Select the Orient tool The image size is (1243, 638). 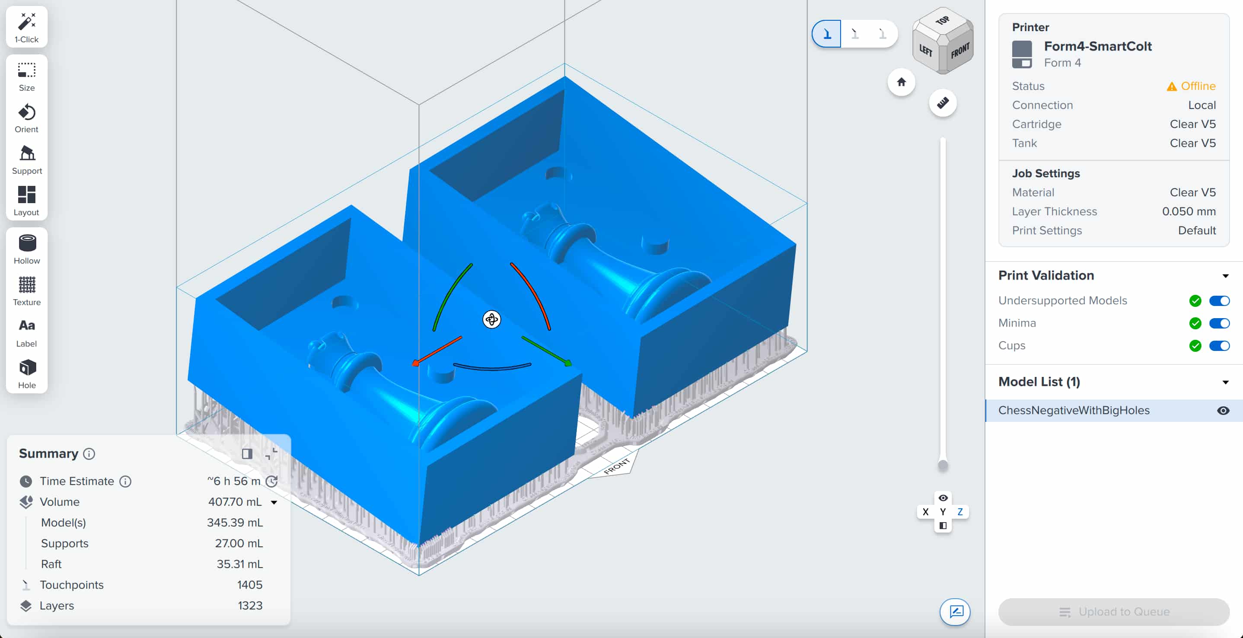pos(26,118)
